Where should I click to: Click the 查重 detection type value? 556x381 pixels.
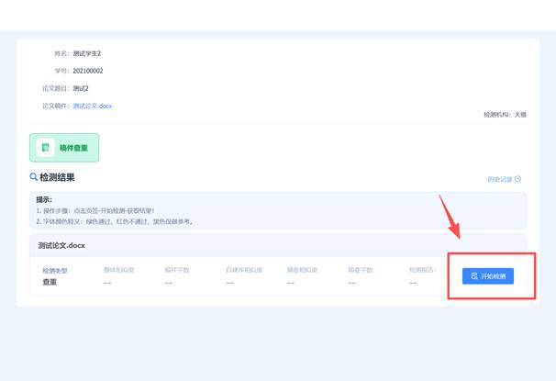tap(50, 282)
